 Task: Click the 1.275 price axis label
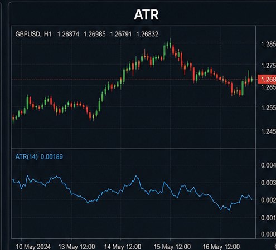point(268,66)
